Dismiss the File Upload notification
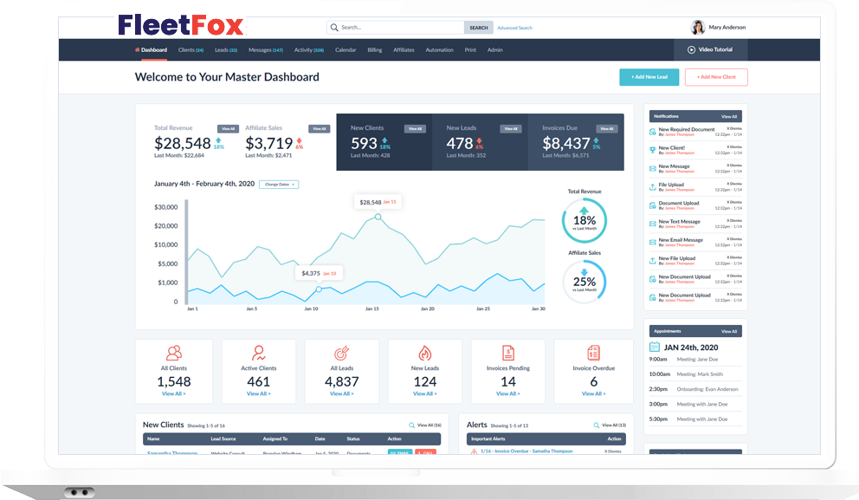This screenshot has height=500, width=859. pos(734,184)
